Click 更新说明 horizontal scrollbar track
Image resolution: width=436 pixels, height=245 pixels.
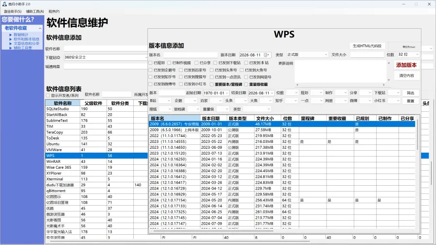(x=341, y=85)
